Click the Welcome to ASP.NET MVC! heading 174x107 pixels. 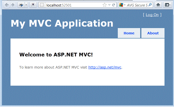[x=56, y=55]
